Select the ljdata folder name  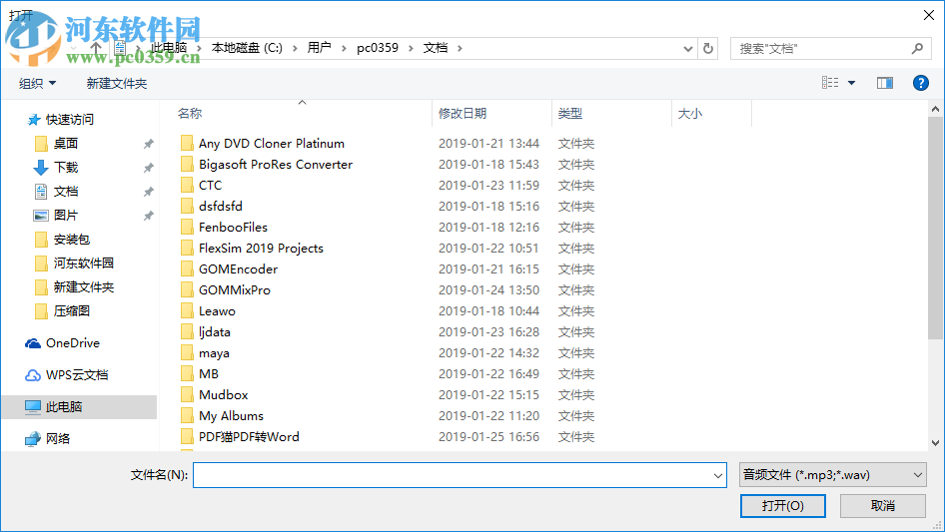coord(215,332)
